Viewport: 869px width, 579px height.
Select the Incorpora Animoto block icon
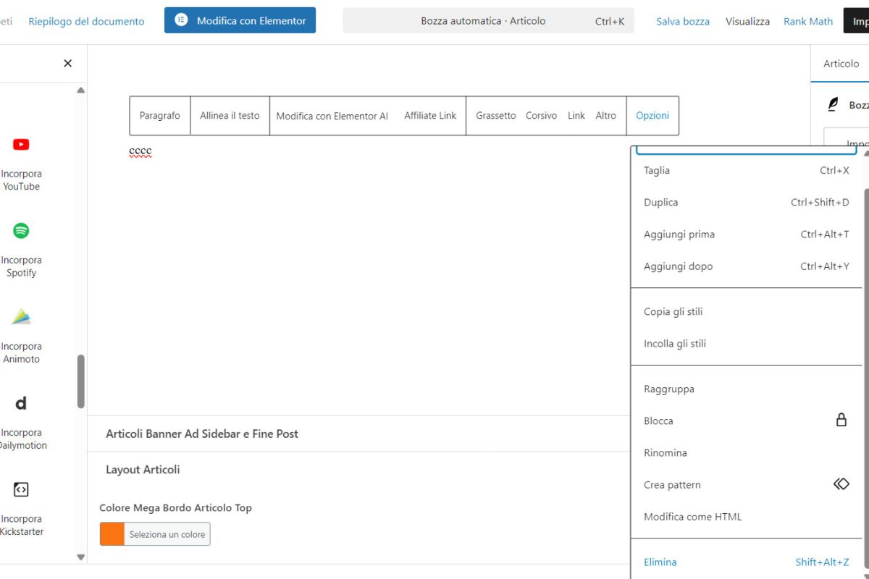(x=21, y=316)
